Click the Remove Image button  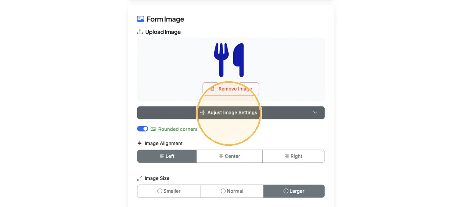coord(231,89)
